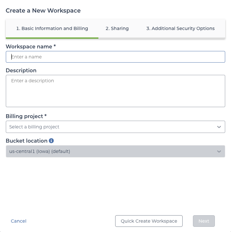Cancel the workspace creation
This screenshot has height=232, width=231.
point(19,221)
